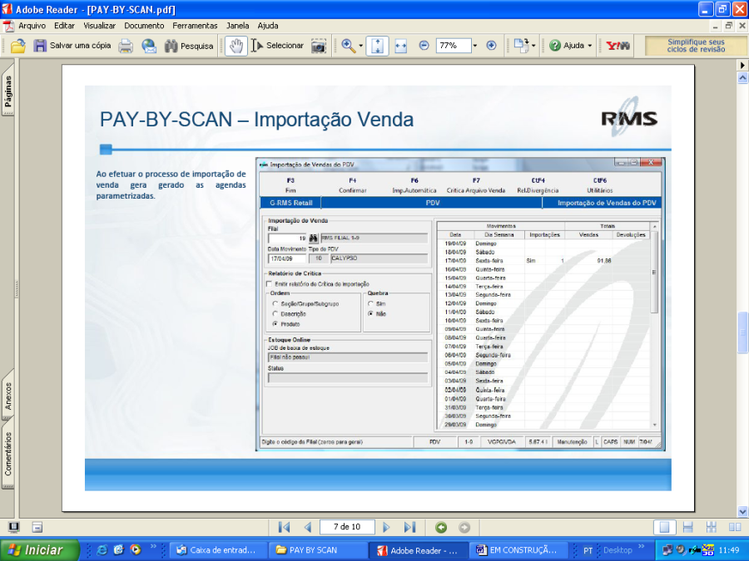Select Single Page layout
The image size is (749, 561).
[x=664, y=527]
